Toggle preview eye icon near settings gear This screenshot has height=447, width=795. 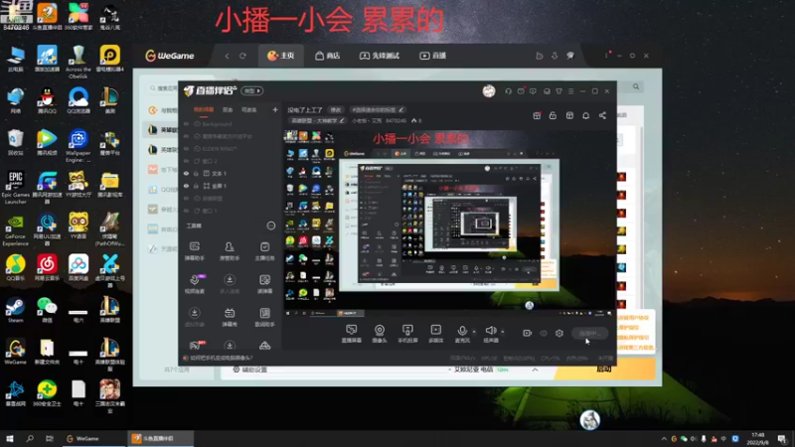(x=544, y=333)
